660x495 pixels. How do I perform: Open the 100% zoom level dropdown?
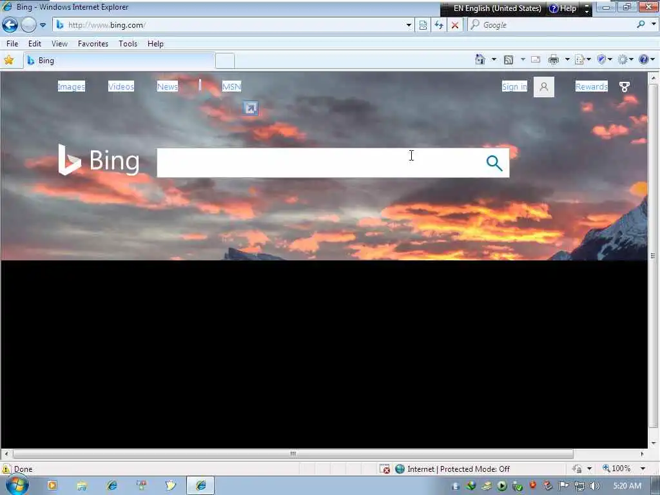(643, 469)
